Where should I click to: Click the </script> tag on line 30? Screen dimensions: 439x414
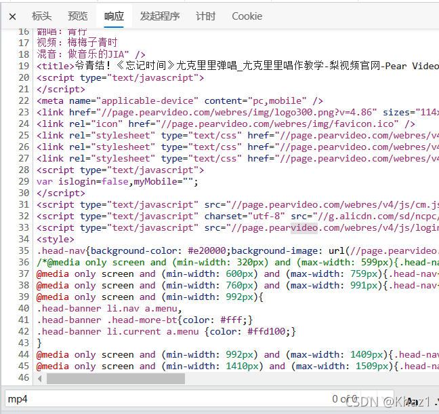61,193
